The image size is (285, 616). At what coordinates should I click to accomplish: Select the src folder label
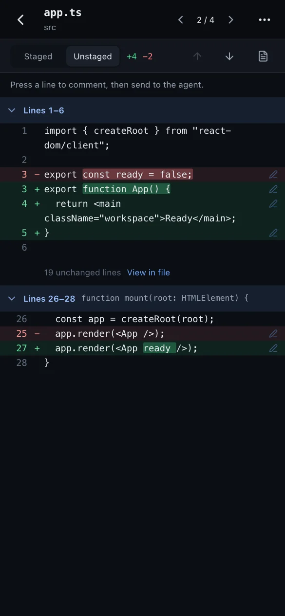tap(50, 28)
